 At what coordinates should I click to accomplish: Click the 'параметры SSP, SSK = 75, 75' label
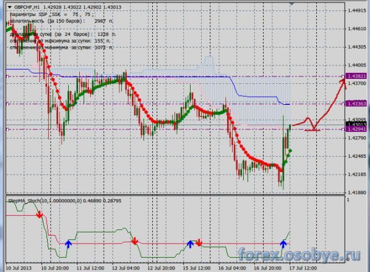(x=52, y=14)
